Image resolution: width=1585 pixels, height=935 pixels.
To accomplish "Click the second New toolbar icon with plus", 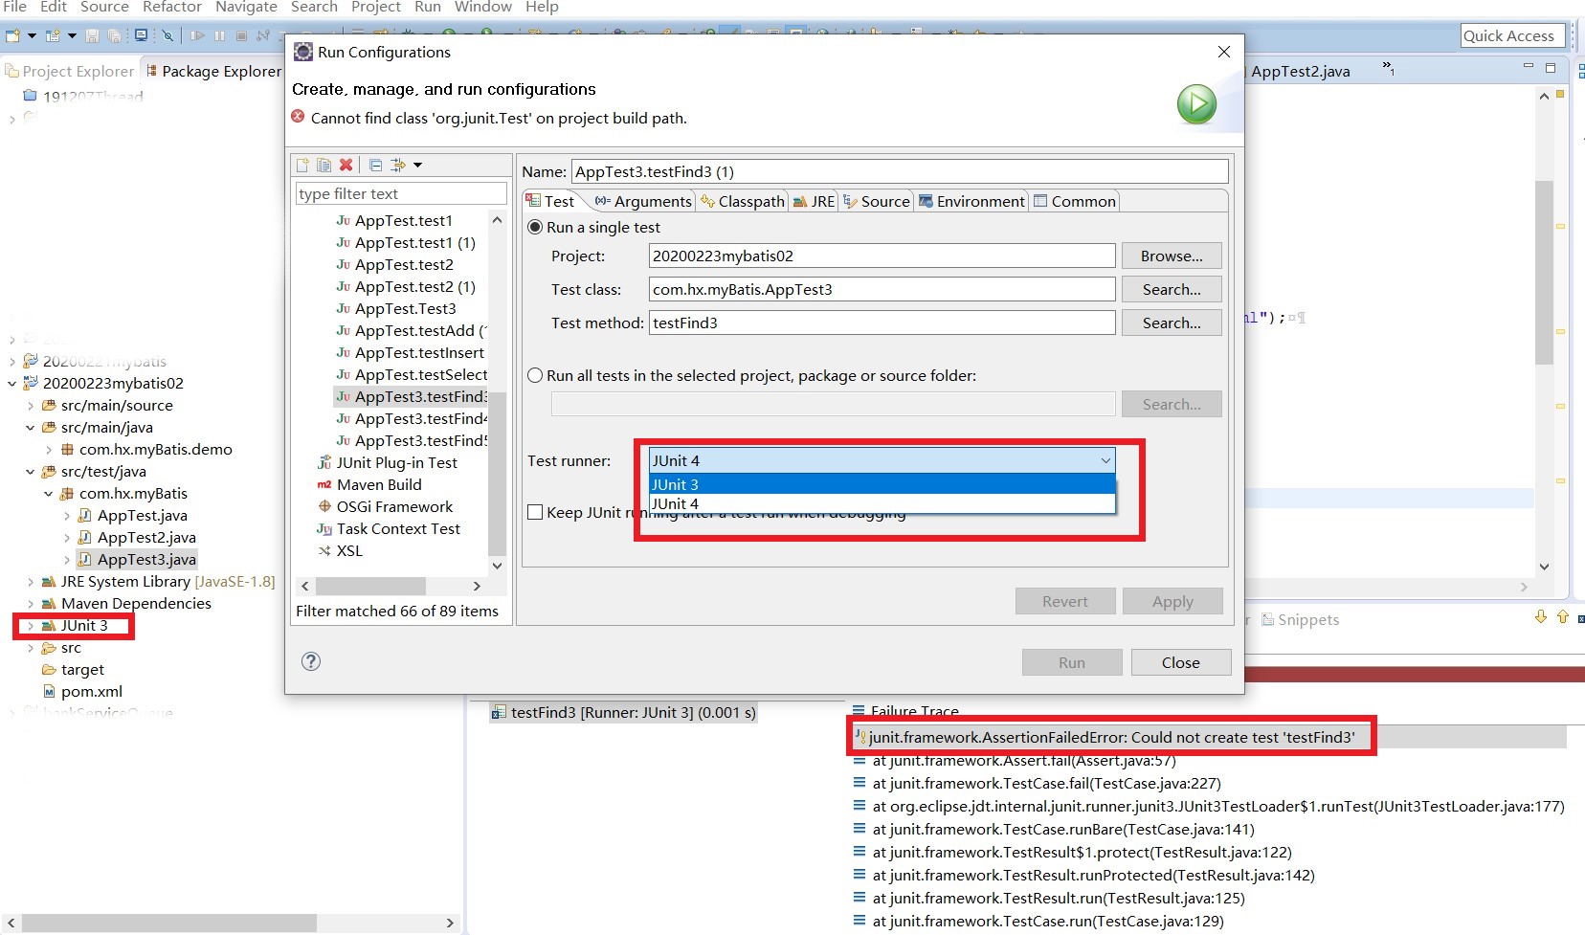I will tap(53, 35).
